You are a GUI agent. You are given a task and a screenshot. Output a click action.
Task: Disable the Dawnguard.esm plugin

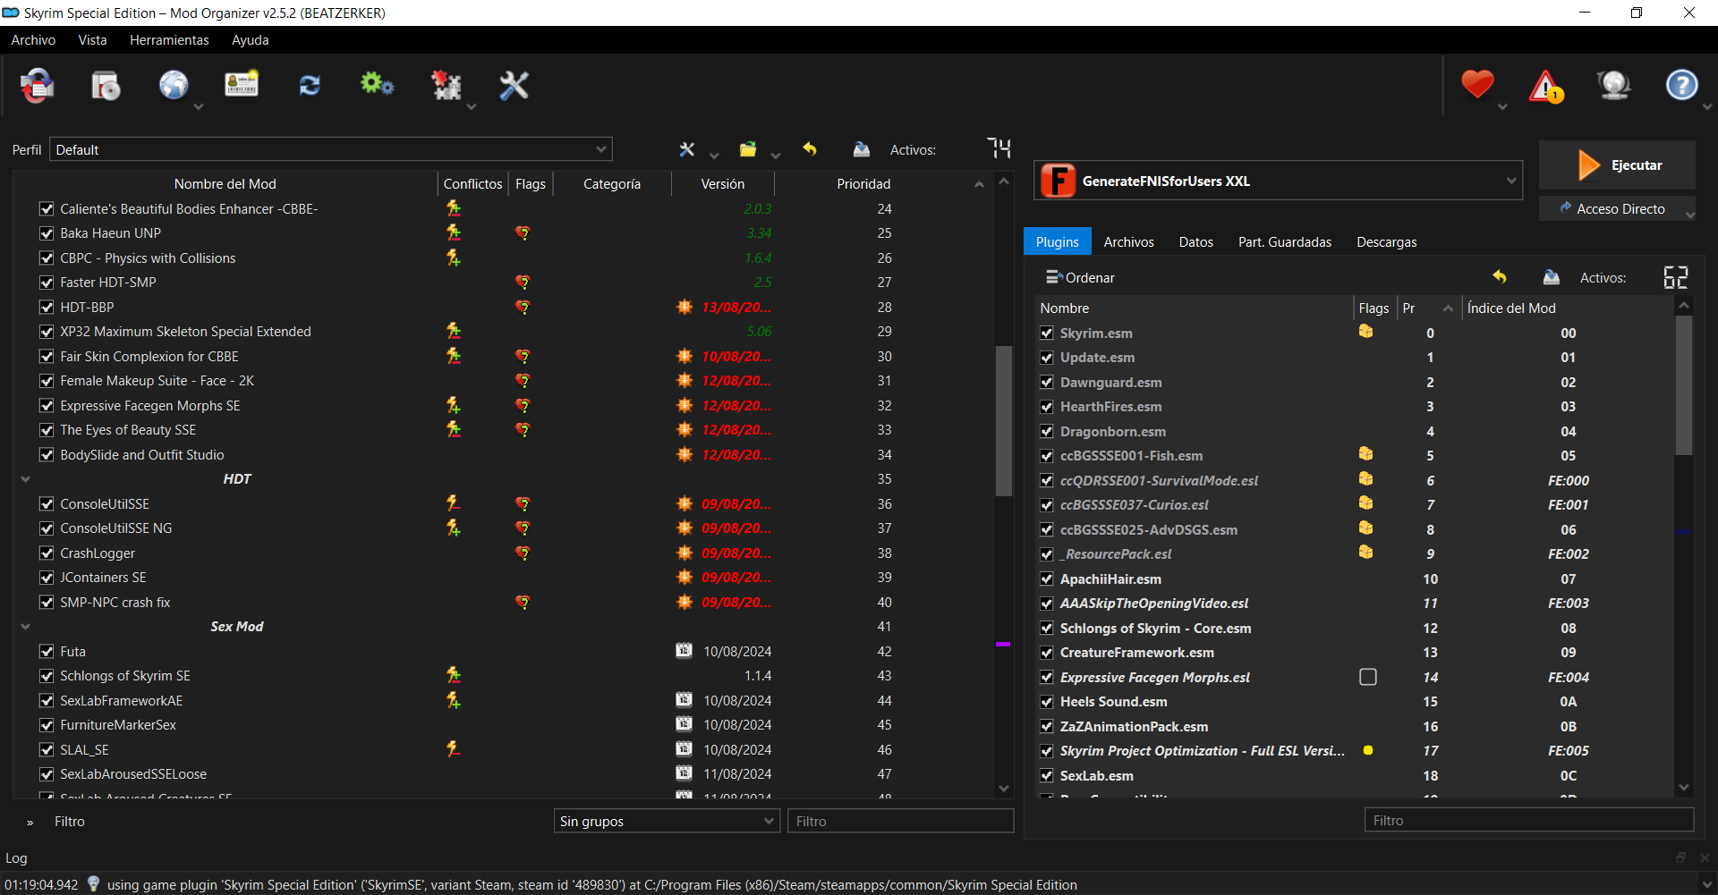tap(1047, 382)
